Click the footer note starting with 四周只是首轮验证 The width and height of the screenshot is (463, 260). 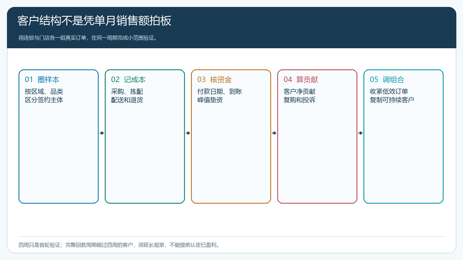click(120, 245)
